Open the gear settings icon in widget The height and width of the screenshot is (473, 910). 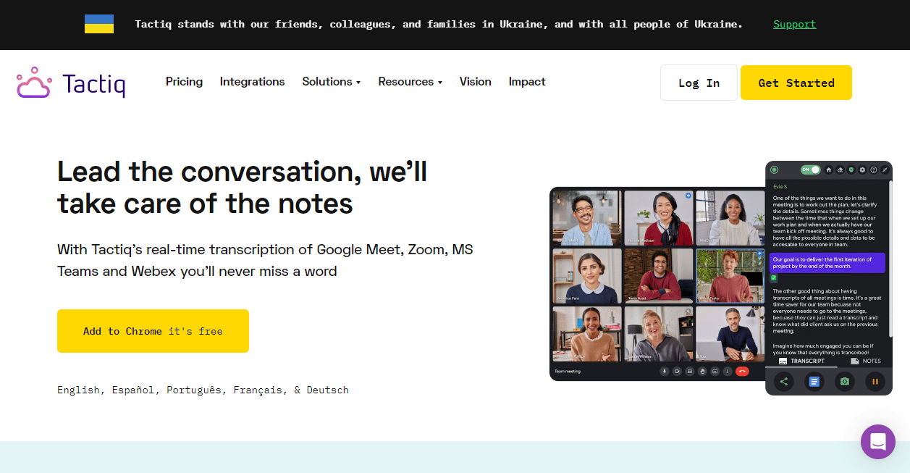click(x=862, y=169)
